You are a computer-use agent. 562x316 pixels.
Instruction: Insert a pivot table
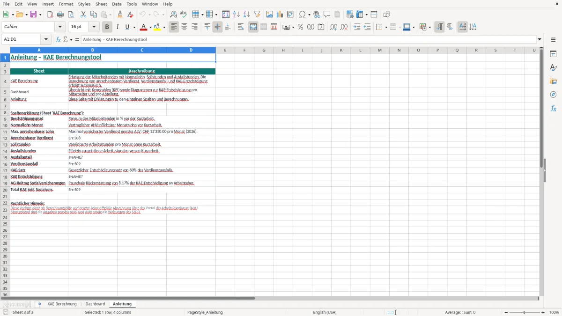pos(290,15)
